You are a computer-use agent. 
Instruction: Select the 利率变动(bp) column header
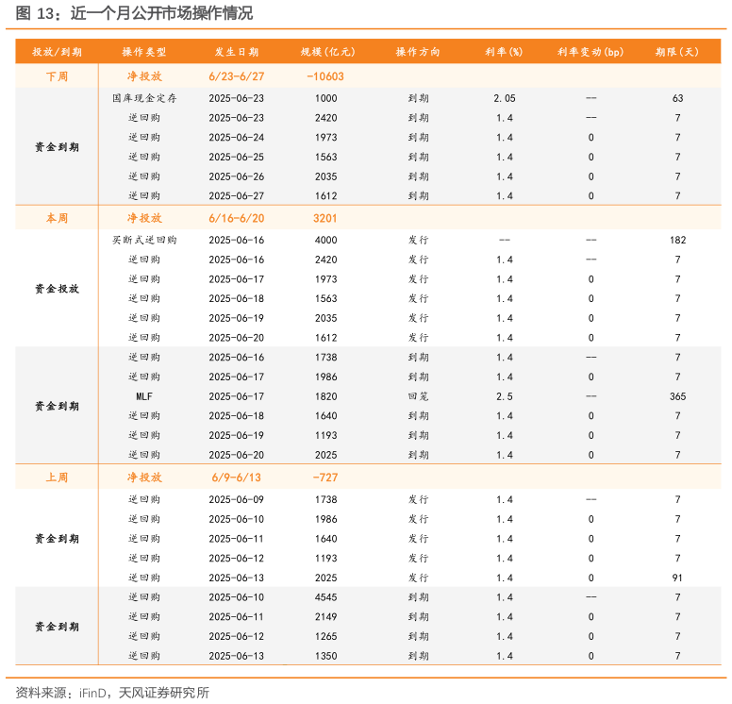click(591, 53)
